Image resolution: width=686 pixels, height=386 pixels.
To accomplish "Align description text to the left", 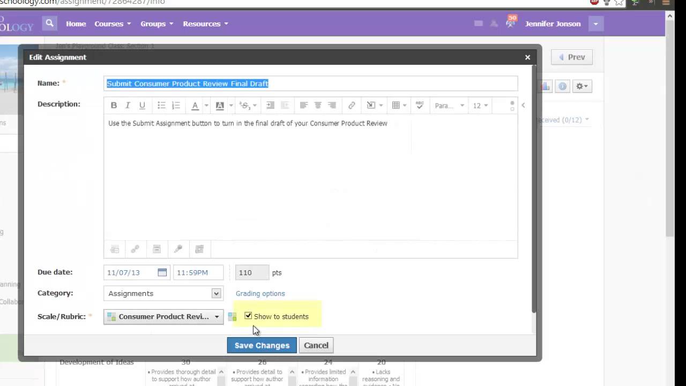I will pyautogui.click(x=303, y=106).
